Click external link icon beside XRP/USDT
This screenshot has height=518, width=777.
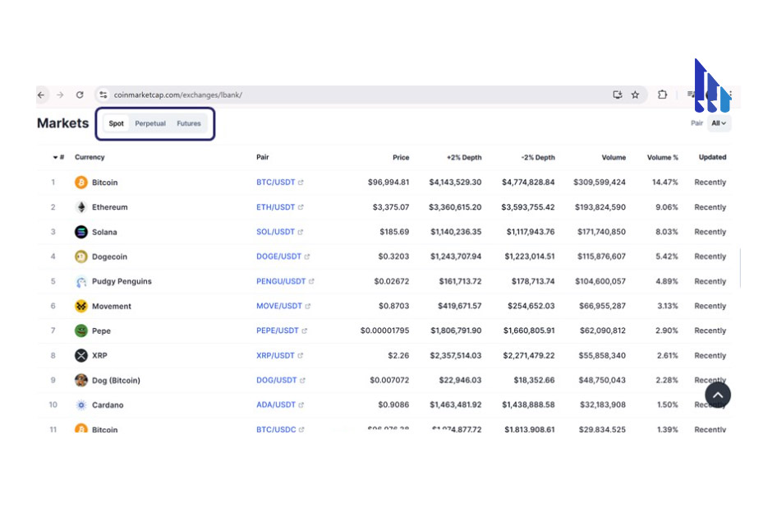[x=301, y=355]
